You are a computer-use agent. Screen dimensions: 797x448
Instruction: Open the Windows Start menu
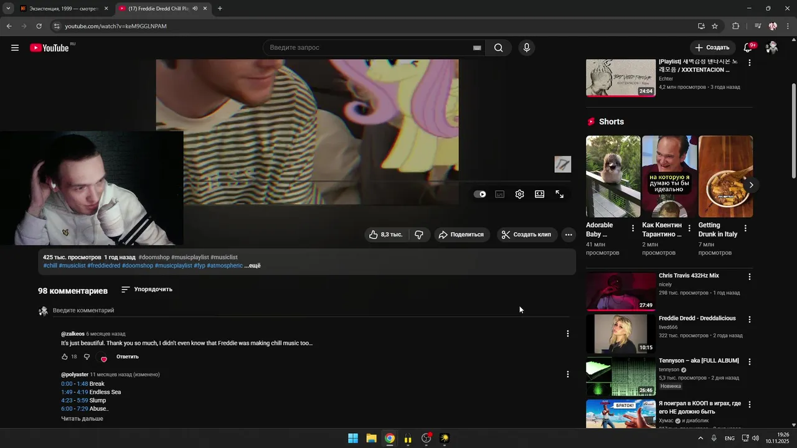[353, 438]
